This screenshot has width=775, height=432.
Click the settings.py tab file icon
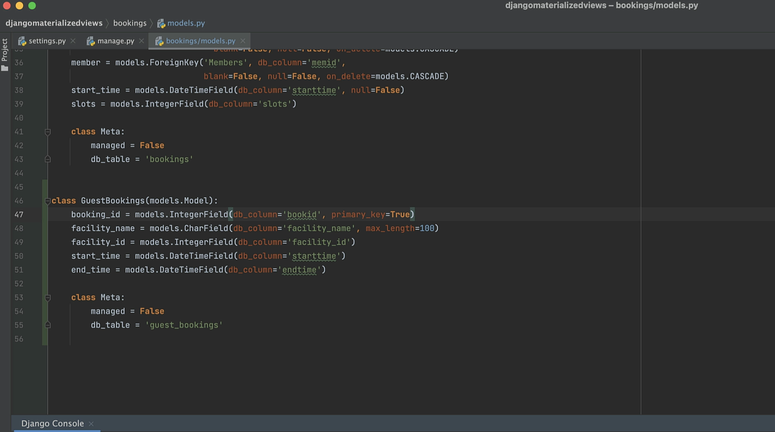(x=22, y=41)
